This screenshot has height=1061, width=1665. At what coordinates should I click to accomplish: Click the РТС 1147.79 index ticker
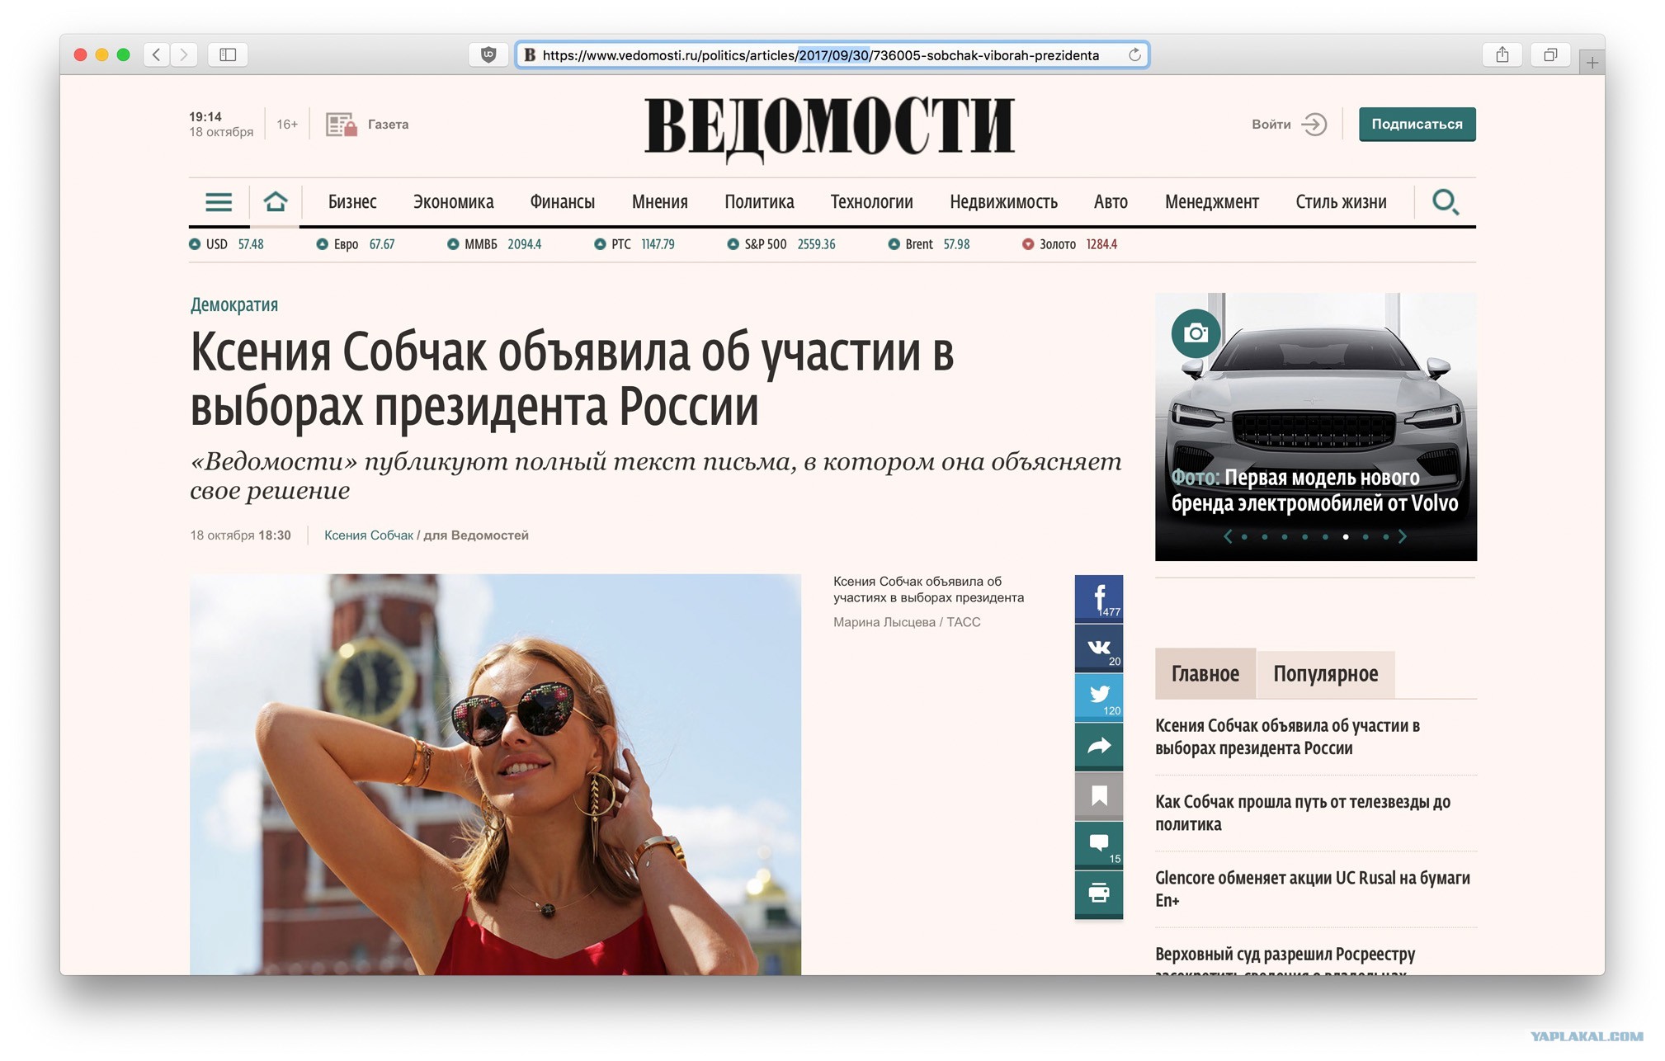coord(635,244)
